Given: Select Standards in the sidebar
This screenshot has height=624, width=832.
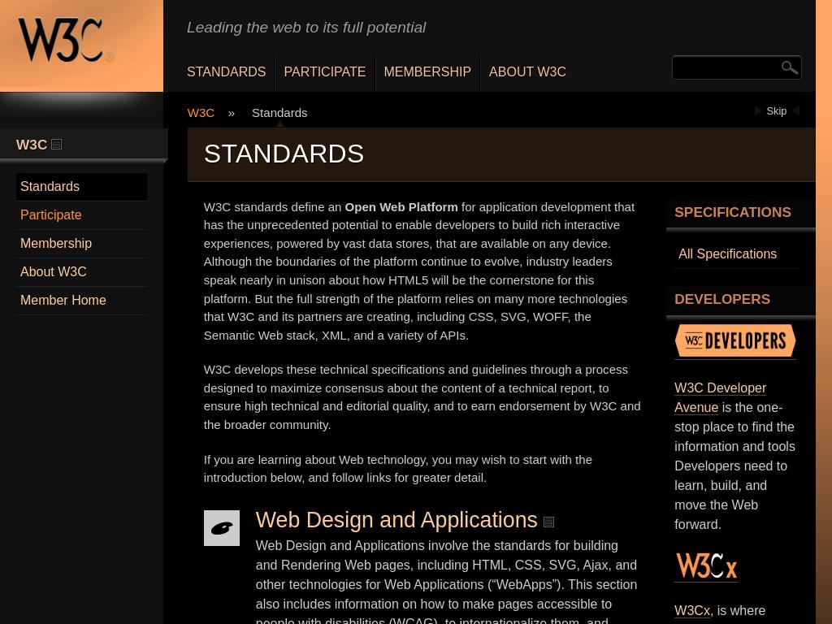Looking at the screenshot, I should pyautogui.click(x=81, y=187).
